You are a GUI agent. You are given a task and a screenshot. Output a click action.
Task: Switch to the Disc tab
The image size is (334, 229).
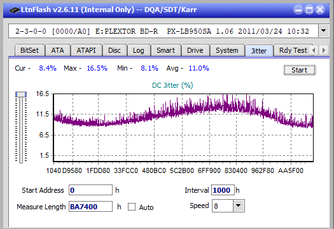115,50
